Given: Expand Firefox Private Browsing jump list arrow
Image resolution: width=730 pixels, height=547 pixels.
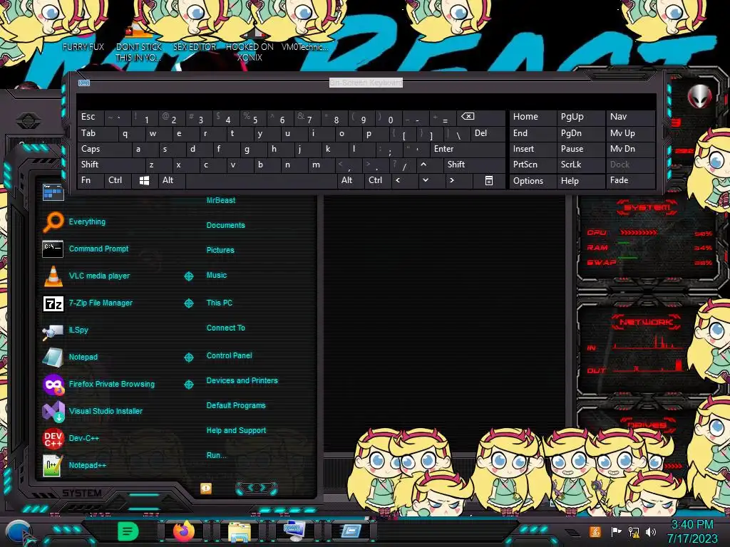Looking at the screenshot, I should 188,385.
